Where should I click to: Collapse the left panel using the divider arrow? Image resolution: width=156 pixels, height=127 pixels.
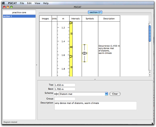[37, 65]
